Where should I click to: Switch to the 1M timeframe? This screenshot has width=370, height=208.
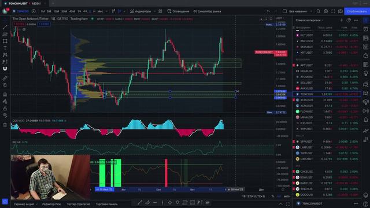point(43,12)
